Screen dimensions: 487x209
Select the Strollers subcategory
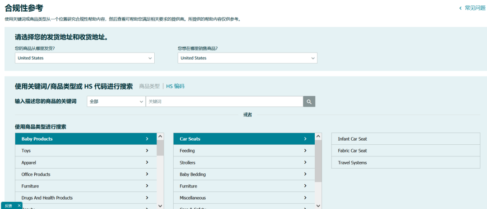244,163
